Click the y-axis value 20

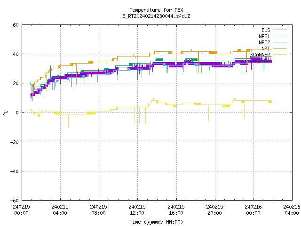(16, 83)
